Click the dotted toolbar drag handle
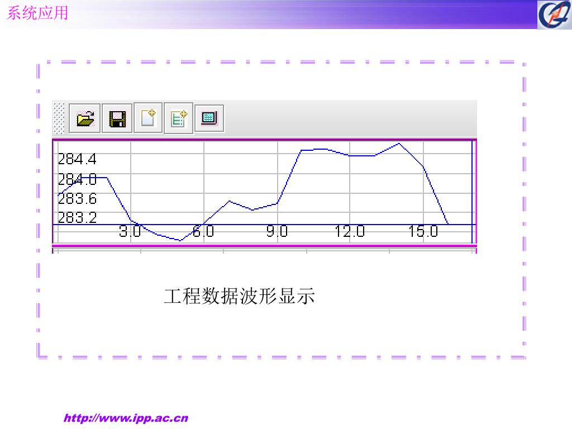Image resolution: width=572 pixels, height=429 pixels. tap(59, 118)
